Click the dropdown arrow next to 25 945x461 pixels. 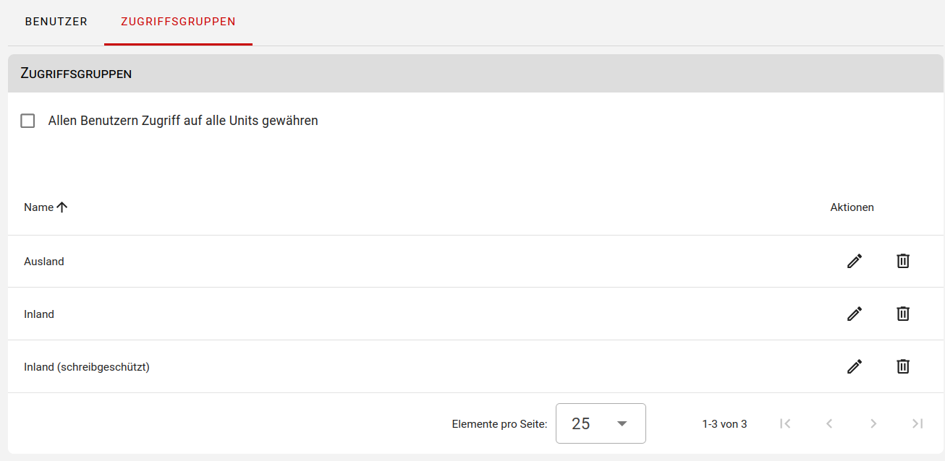click(622, 423)
